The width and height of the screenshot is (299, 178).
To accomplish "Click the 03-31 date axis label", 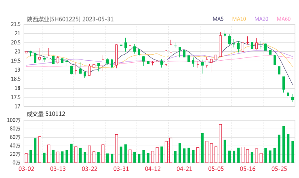I will coord(121,169).
